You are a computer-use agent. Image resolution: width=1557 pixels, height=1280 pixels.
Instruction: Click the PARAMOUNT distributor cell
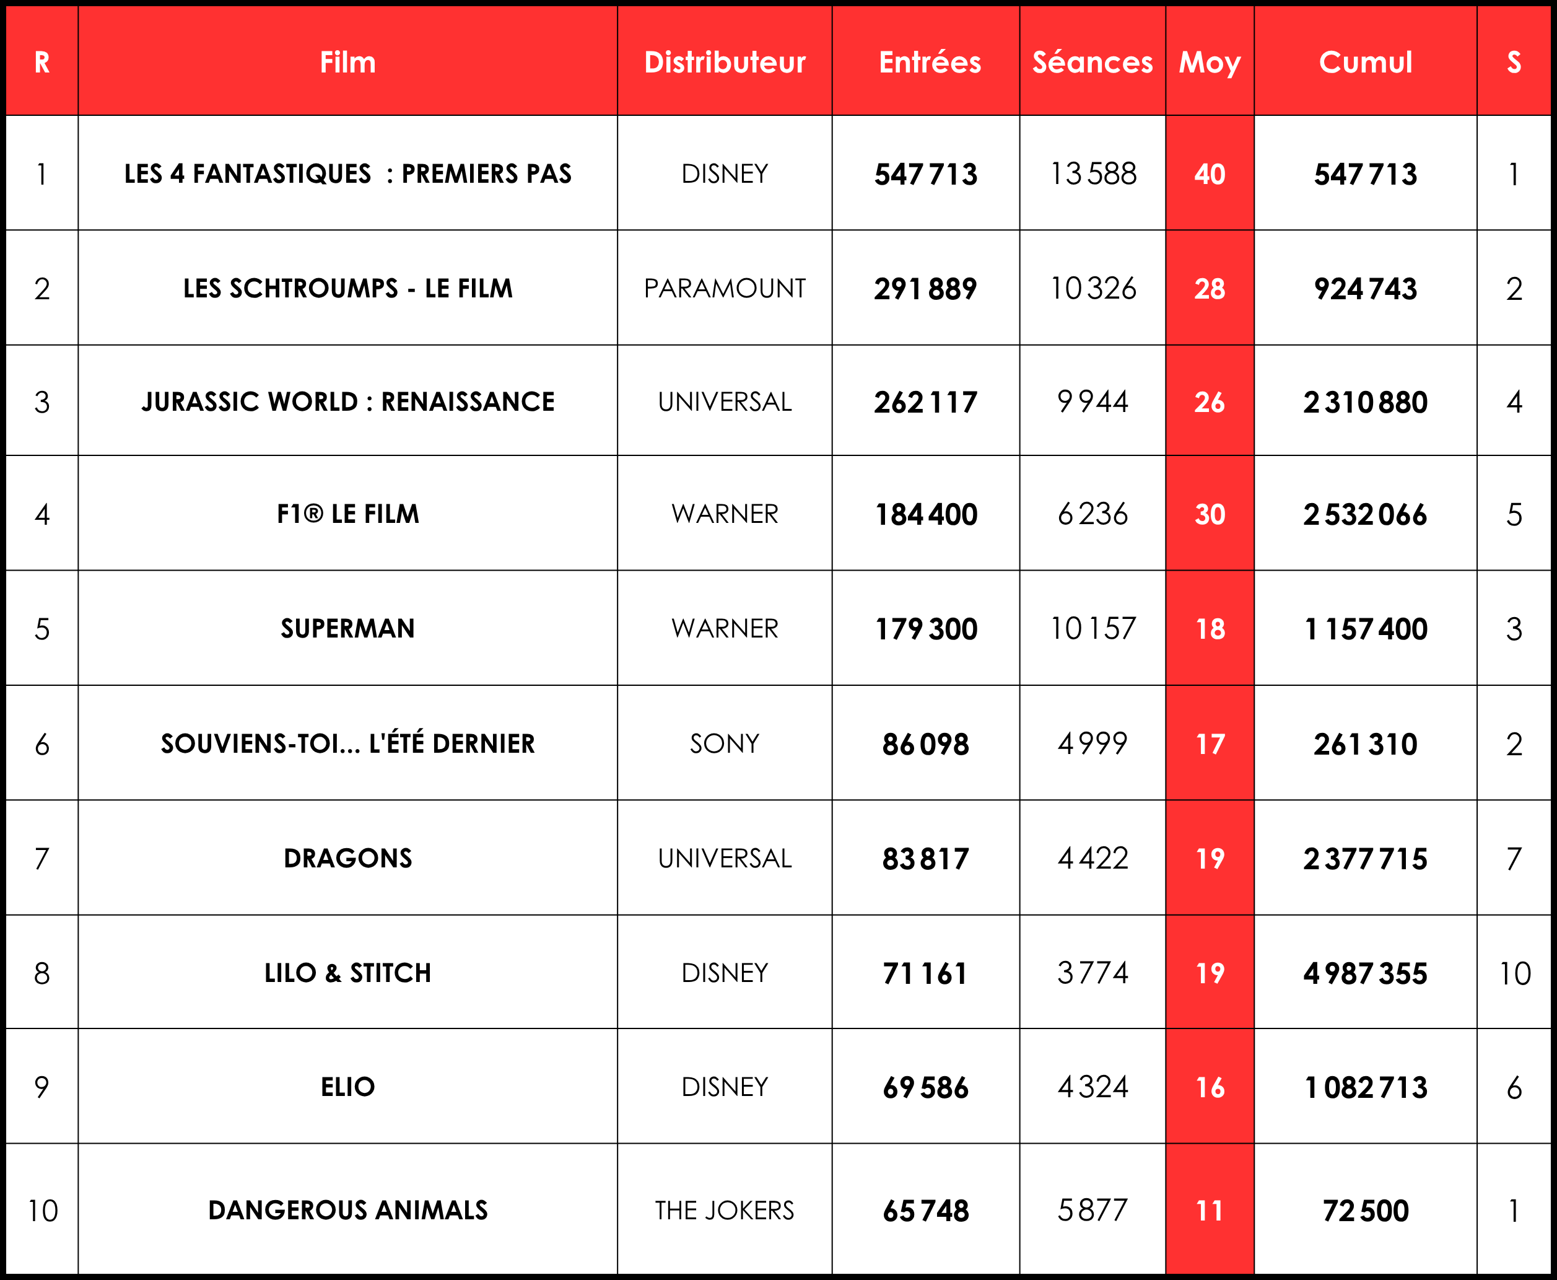pyautogui.click(x=725, y=288)
